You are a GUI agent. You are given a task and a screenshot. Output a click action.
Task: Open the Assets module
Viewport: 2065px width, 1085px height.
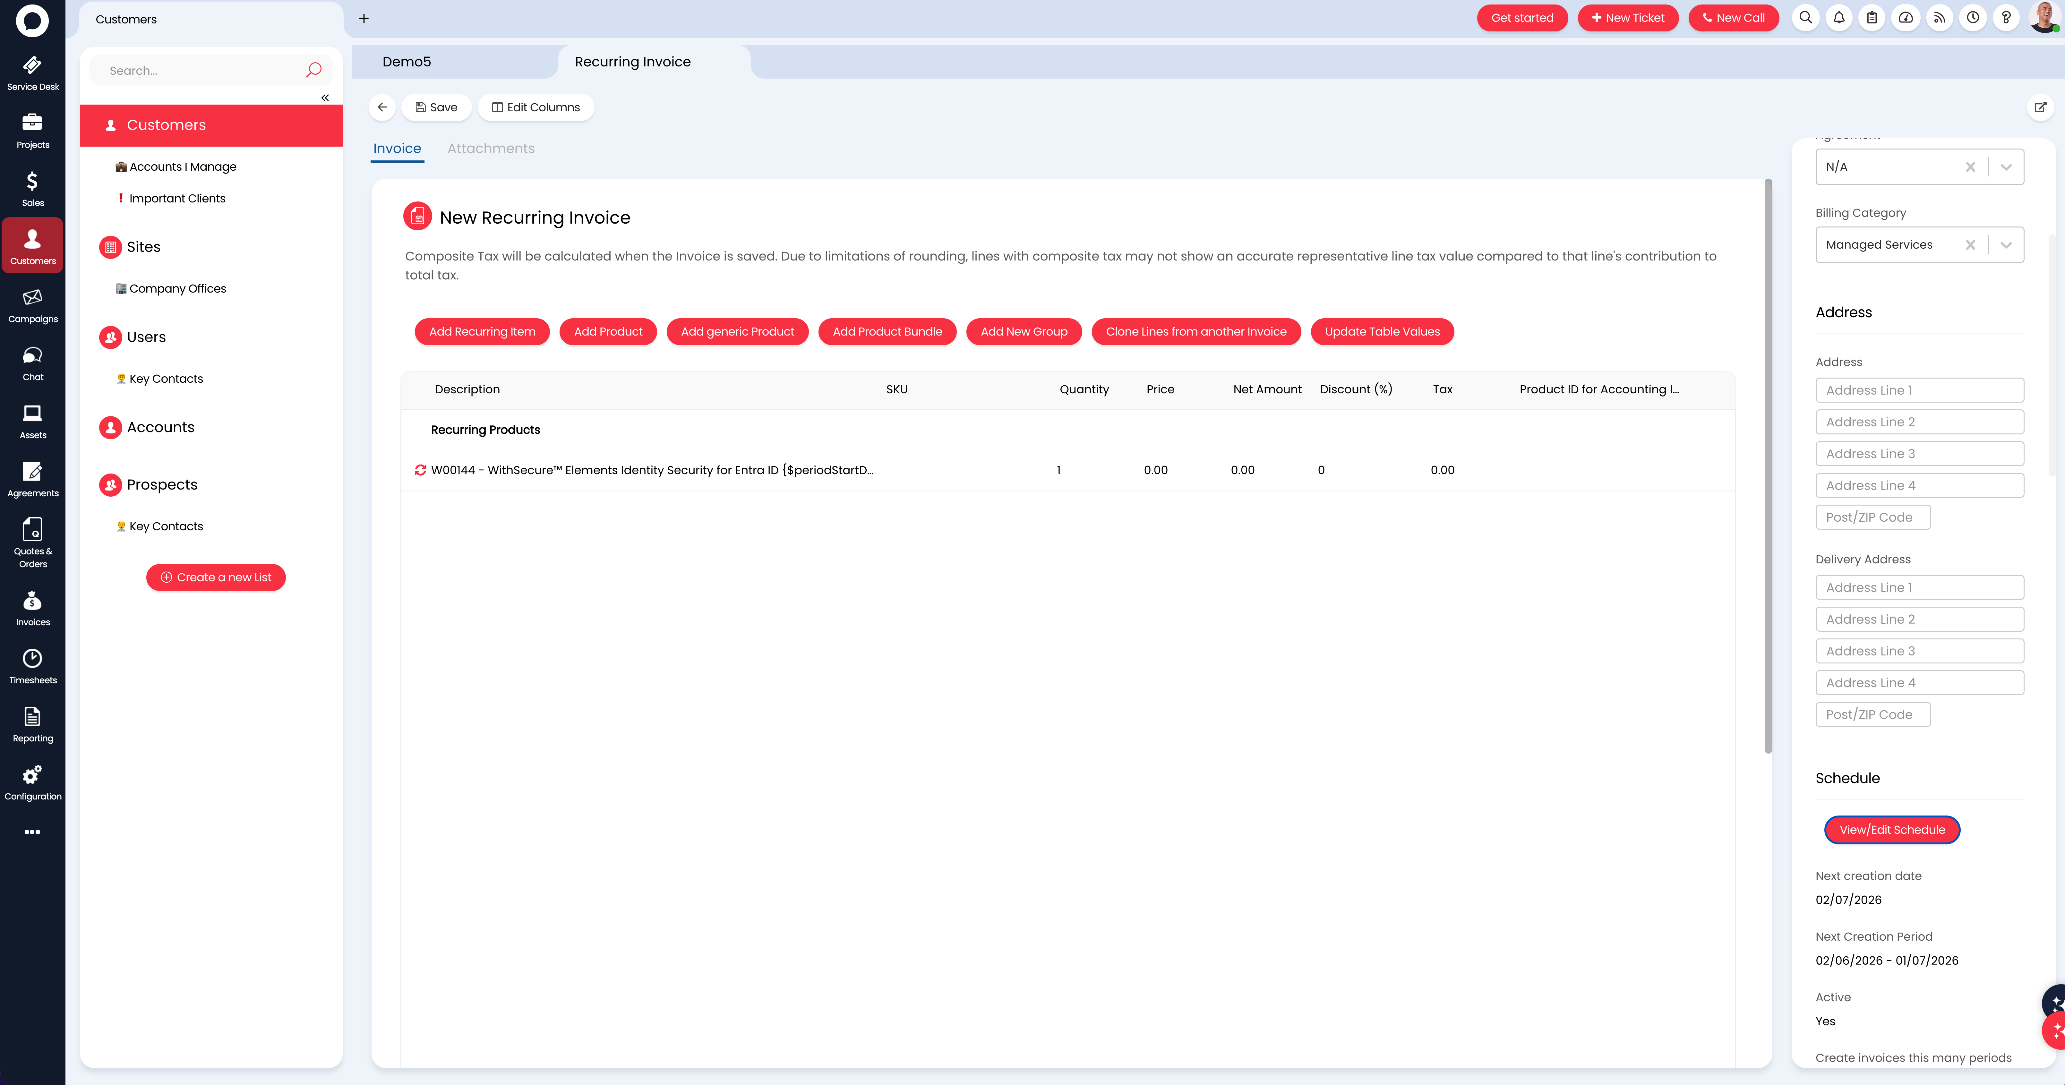pyautogui.click(x=32, y=422)
